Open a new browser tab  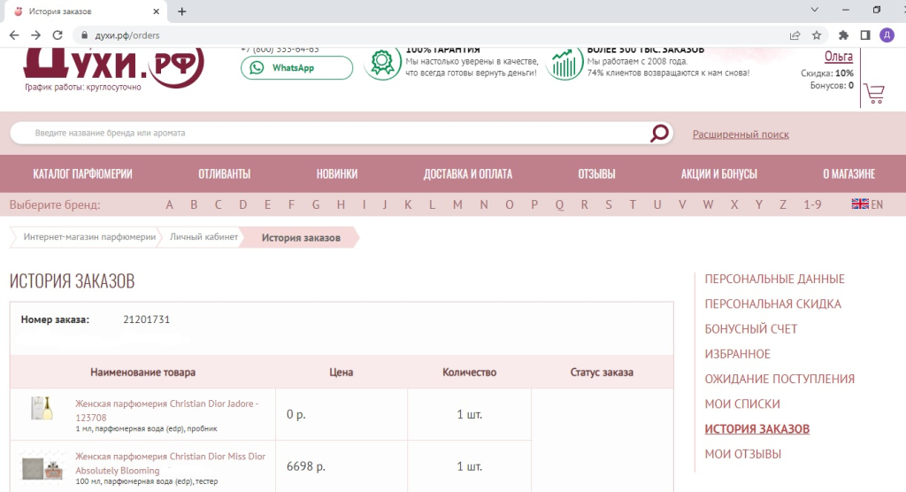coord(182,12)
